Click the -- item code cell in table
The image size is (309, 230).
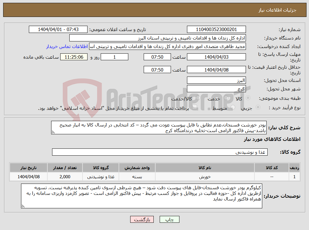coord(272,177)
